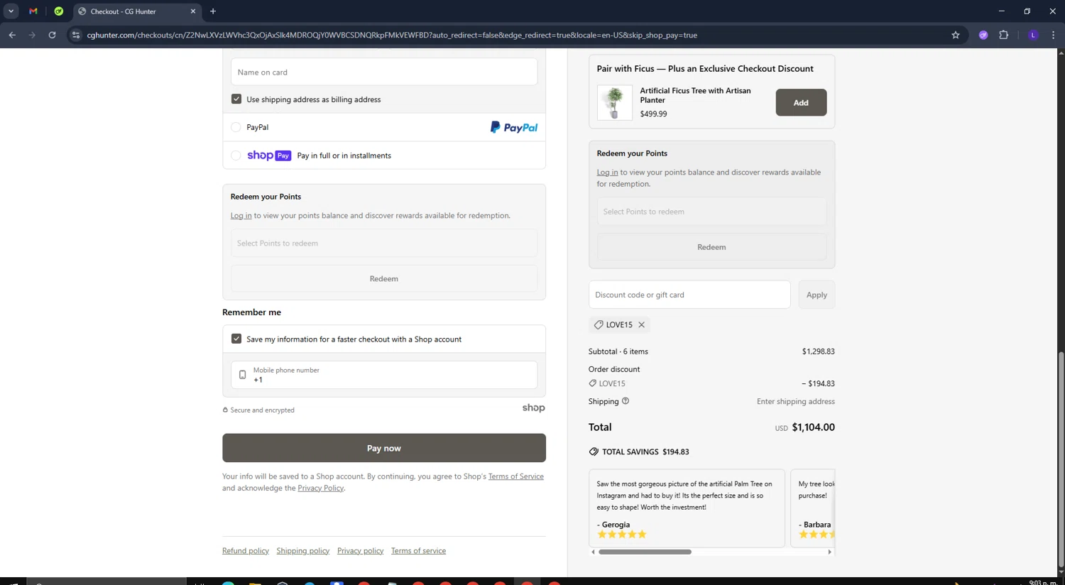The width and height of the screenshot is (1065, 585).
Task: Reload the checkout page
Action: tap(52, 35)
